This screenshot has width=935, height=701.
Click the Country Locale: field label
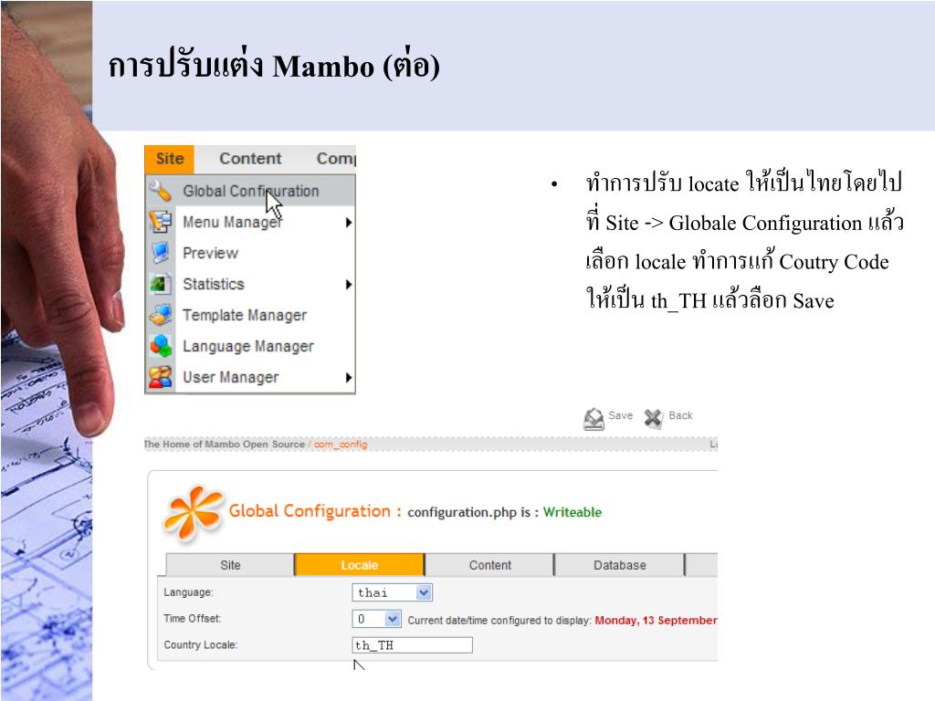pos(200,645)
